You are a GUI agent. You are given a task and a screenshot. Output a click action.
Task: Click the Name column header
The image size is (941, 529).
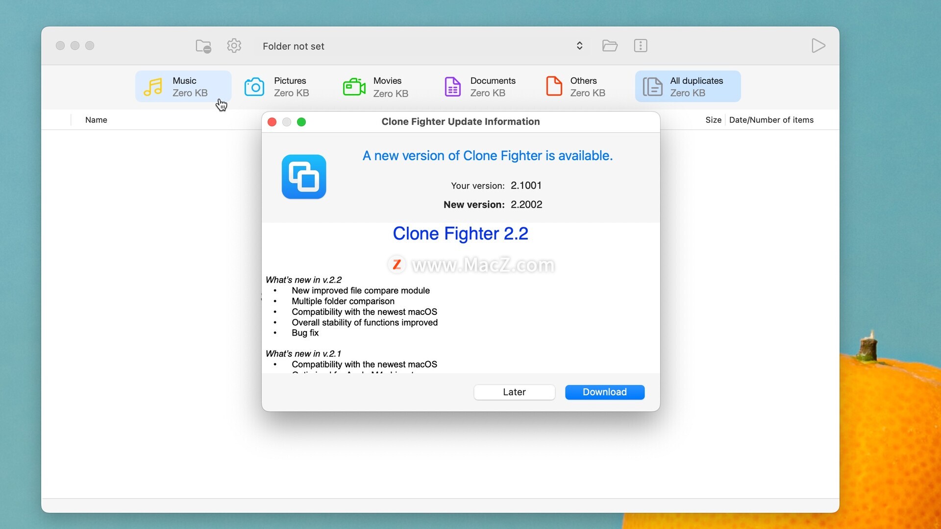(96, 120)
